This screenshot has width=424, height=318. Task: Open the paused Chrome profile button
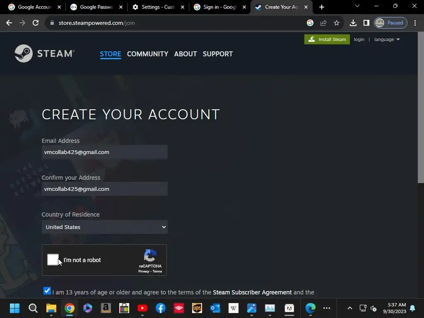coord(390,23)
